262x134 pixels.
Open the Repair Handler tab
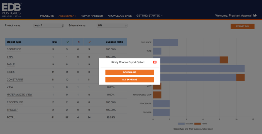click(x=92, y=16)
